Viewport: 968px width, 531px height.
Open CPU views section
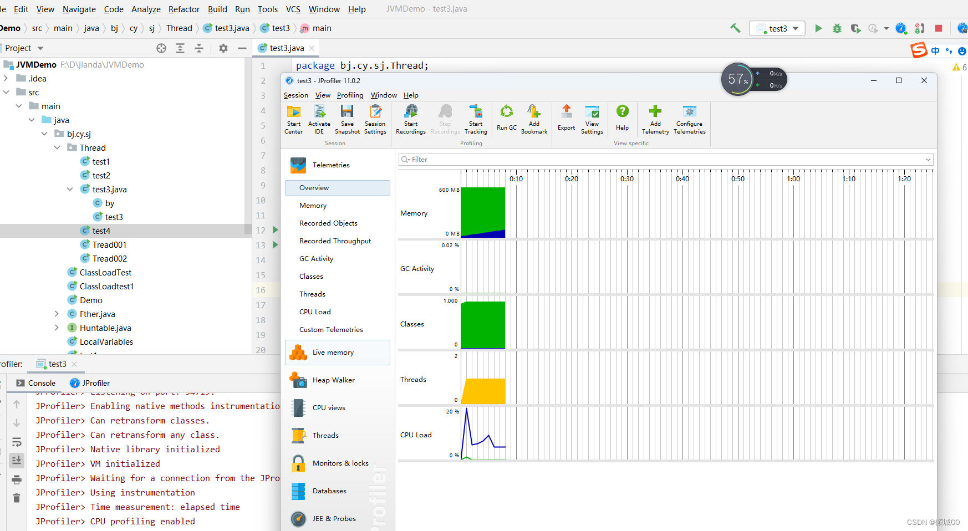click(x=338, y=408)
